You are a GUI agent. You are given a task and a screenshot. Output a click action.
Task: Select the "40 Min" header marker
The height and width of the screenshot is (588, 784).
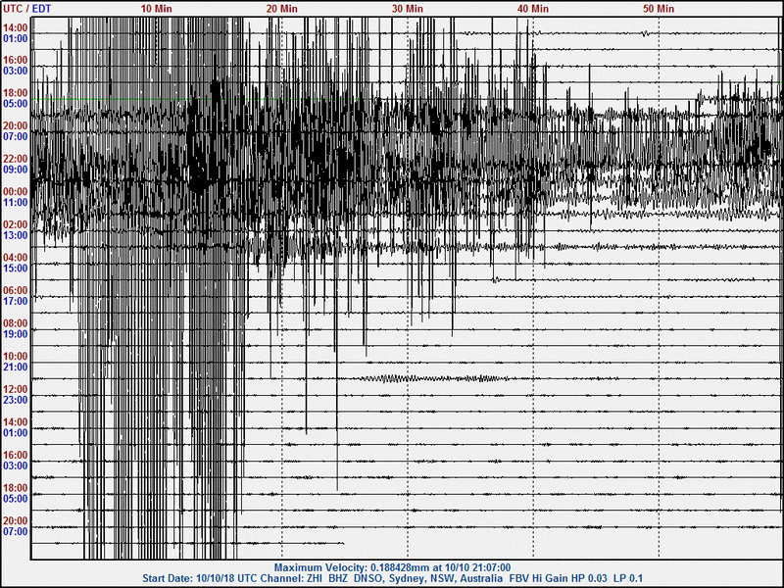point(533,8)
